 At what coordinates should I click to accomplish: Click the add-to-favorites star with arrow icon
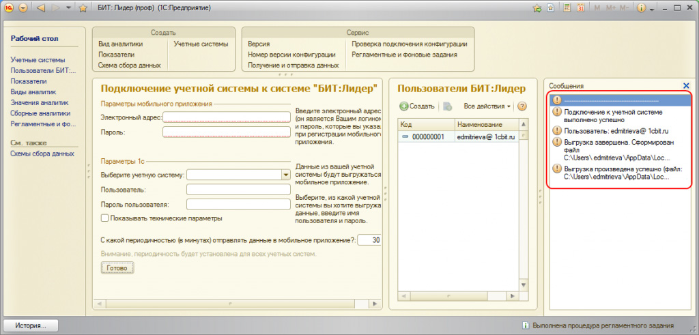538,8
